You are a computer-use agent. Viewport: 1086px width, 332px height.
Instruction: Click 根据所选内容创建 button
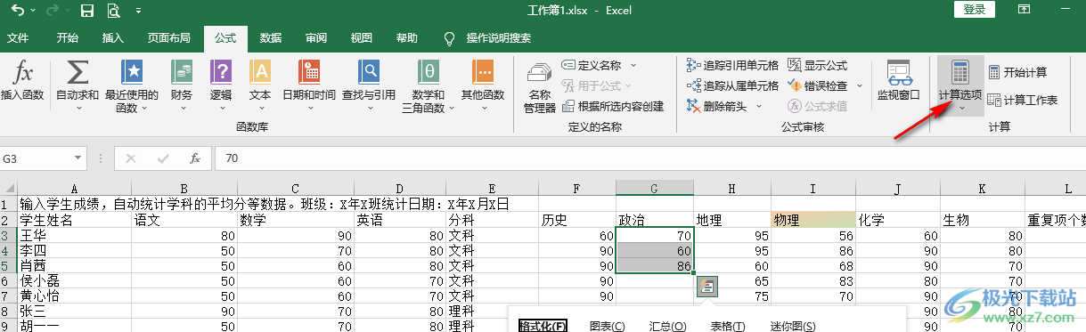pyautogui.click(x=613, y=106)
